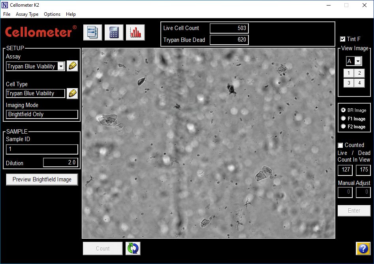Open the Brightfield Only imaging mode selector
The image size is (374, 264).
point(41,114)
